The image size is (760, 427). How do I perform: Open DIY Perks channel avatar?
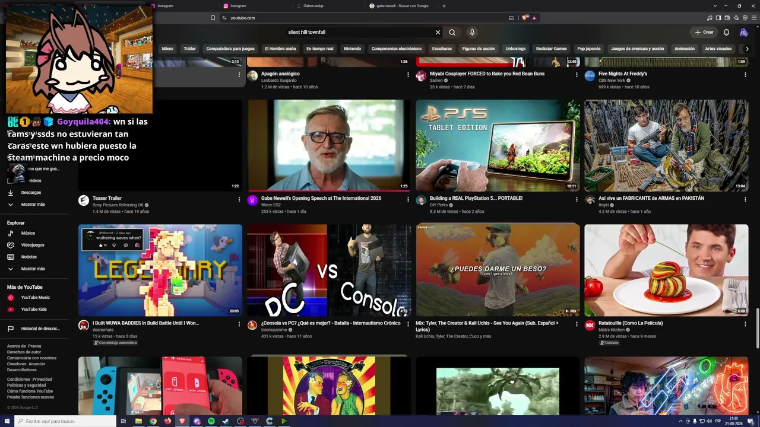421,200
